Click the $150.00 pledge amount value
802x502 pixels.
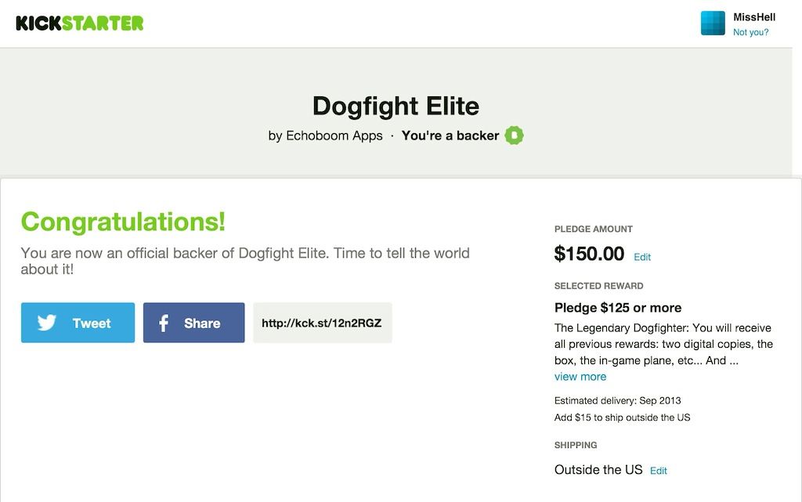pyautogui.click(x=589, y=254)
